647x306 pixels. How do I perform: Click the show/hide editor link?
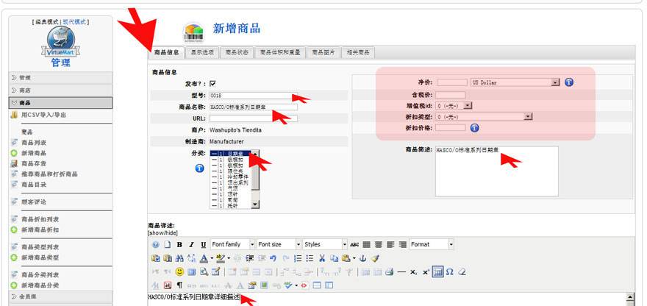pos(162,233)
